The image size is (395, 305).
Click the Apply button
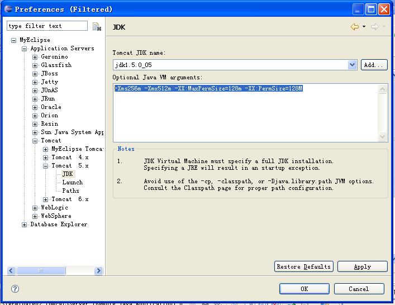pos(362,266)
